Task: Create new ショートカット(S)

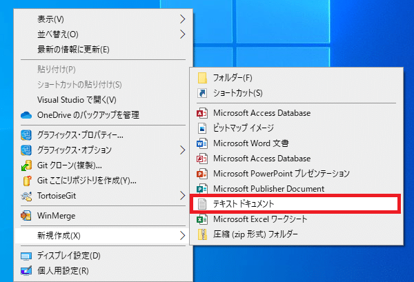Action: 297,93
